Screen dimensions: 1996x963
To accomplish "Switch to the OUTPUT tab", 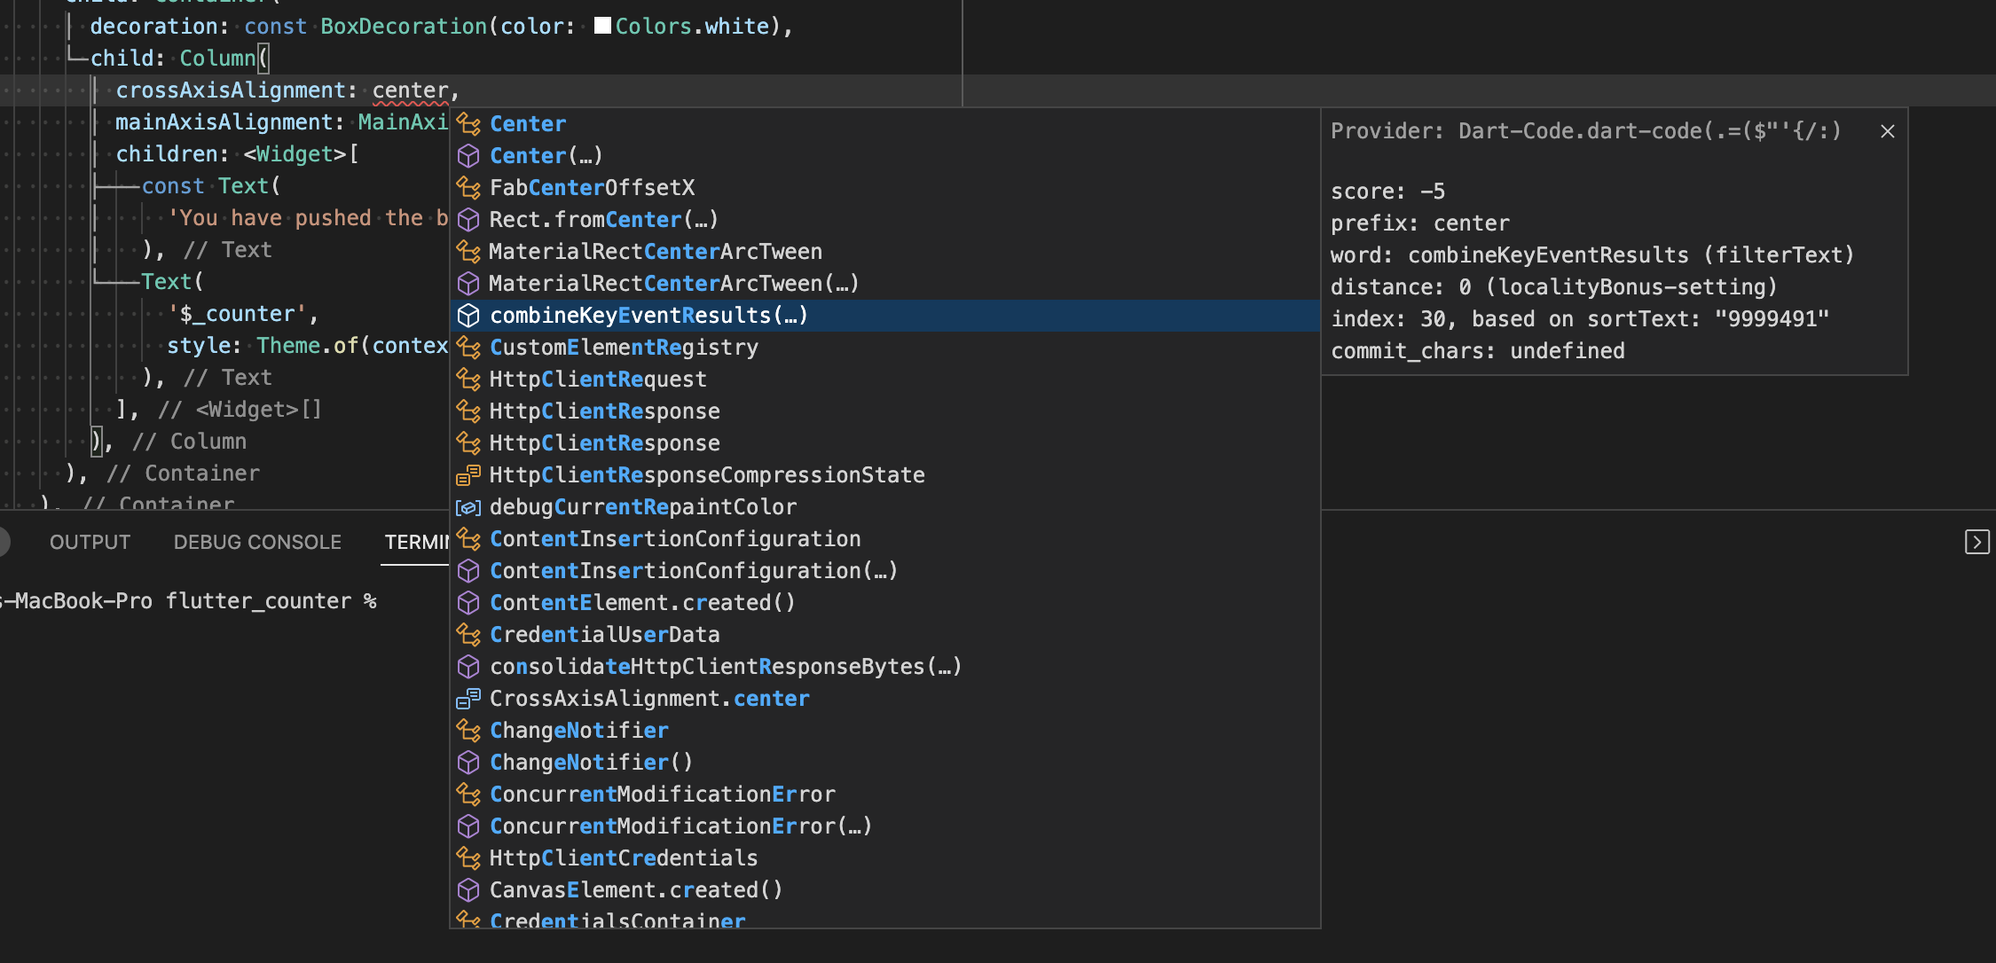I will [89, 542].
